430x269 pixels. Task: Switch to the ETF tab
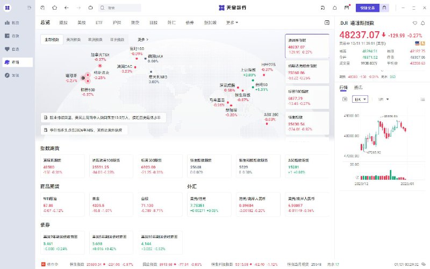click(99, 23)
